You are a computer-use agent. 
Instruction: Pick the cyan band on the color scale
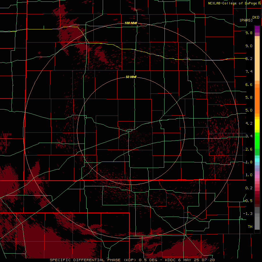pyautogui.click(x=257, y=160)
